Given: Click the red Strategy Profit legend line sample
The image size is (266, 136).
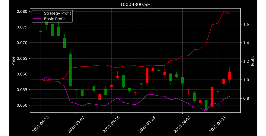Looking at the screenshot, I should pyautogui.click(x=37, y=13).
